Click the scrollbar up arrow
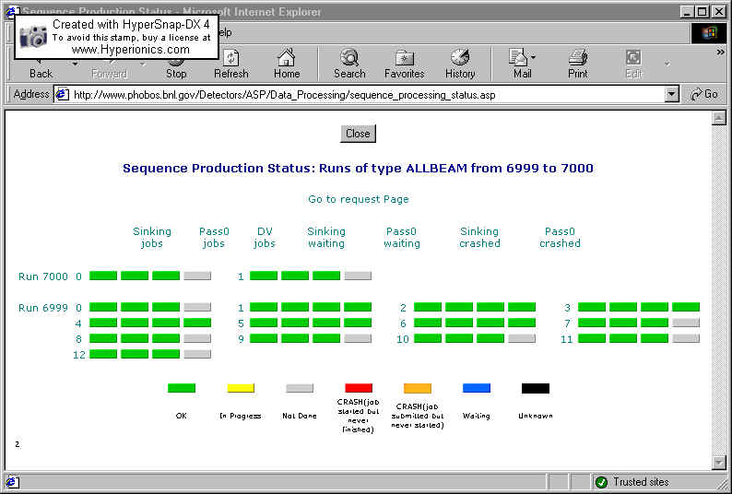Viewport: 732px width, 494px height. click(719, 118)
